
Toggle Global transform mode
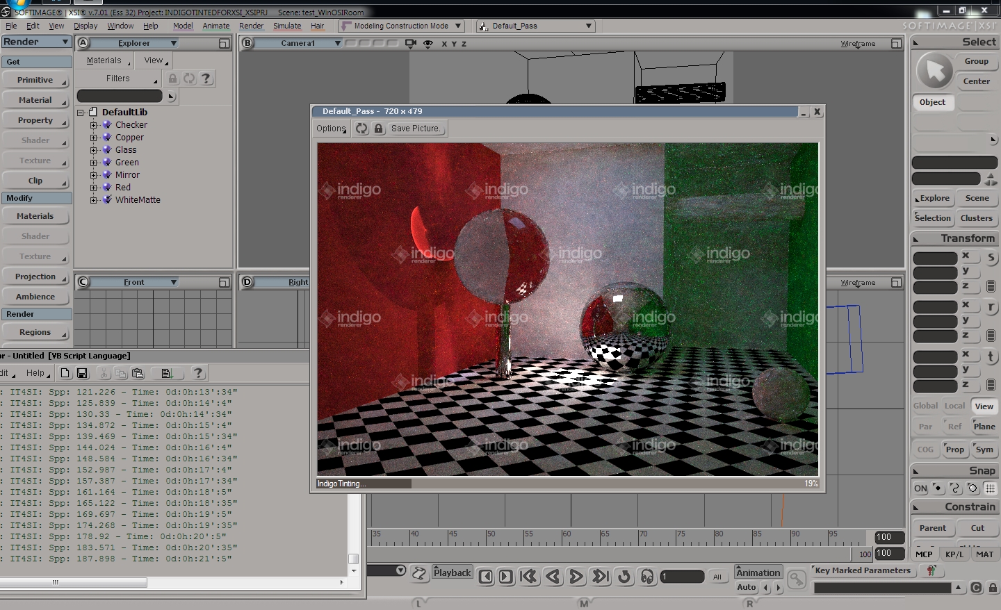click(925, 406)
